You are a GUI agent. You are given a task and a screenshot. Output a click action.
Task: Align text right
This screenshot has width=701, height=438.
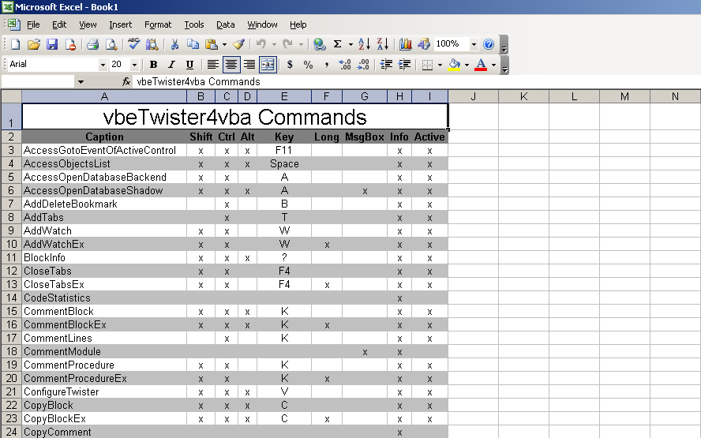tap(249, 65)
